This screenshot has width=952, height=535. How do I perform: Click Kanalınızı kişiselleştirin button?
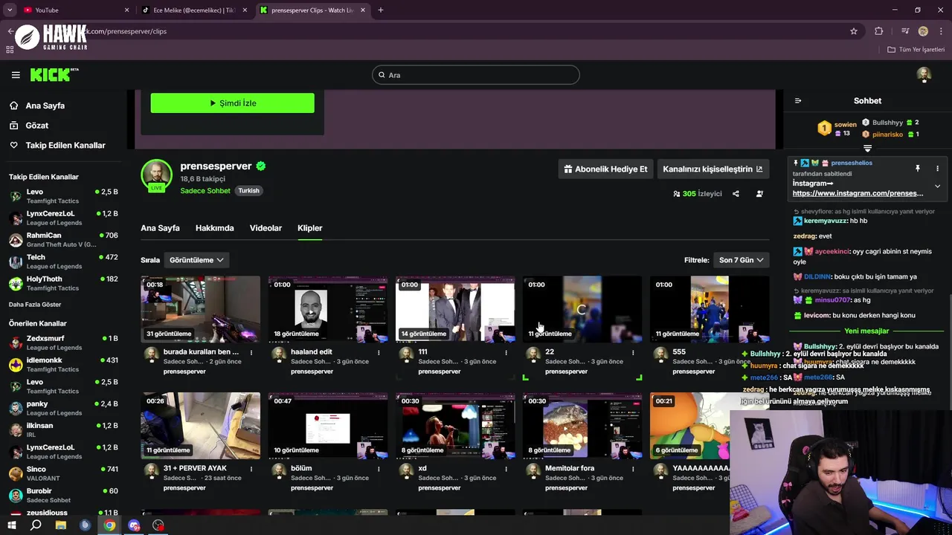(x=713, y=169)
